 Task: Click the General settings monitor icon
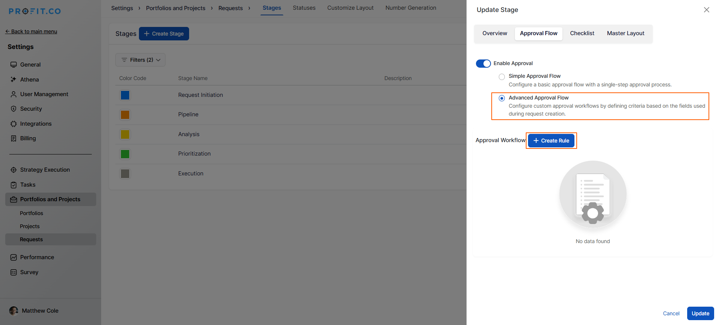click(13, 65)
